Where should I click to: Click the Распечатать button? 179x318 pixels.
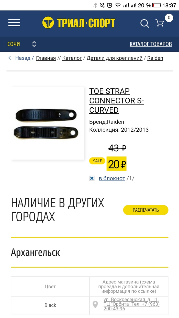pyautogui.click(x=146, y=210)
